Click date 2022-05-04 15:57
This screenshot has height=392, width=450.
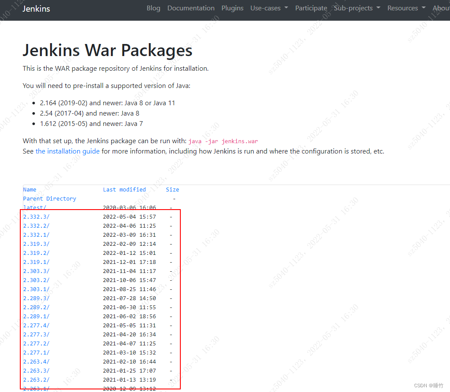click(129, 217)
